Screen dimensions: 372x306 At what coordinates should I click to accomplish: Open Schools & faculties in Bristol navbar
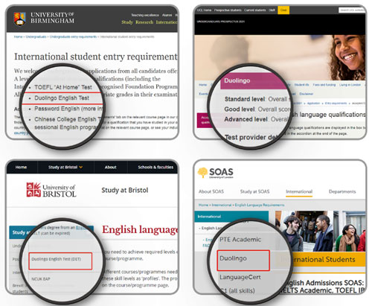click(155, 168)
